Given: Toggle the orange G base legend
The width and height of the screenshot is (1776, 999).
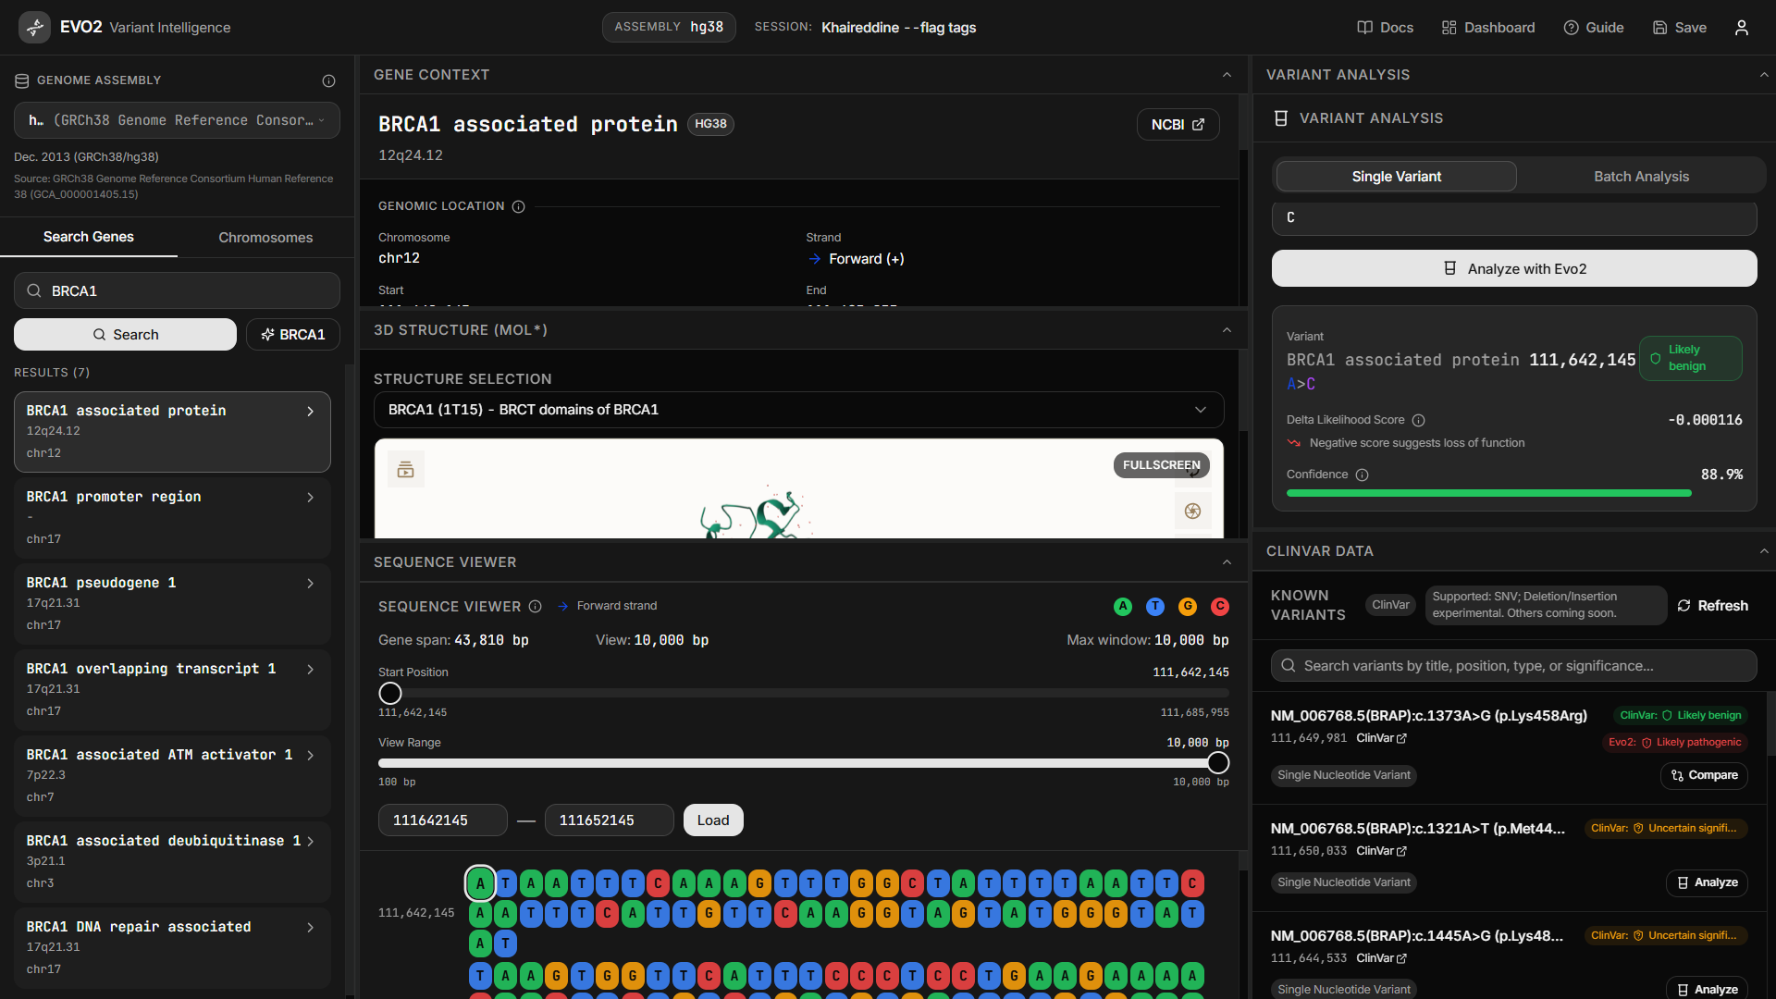Looking at the screenshot, I should pyautogui.click(x=1188, y=607).
